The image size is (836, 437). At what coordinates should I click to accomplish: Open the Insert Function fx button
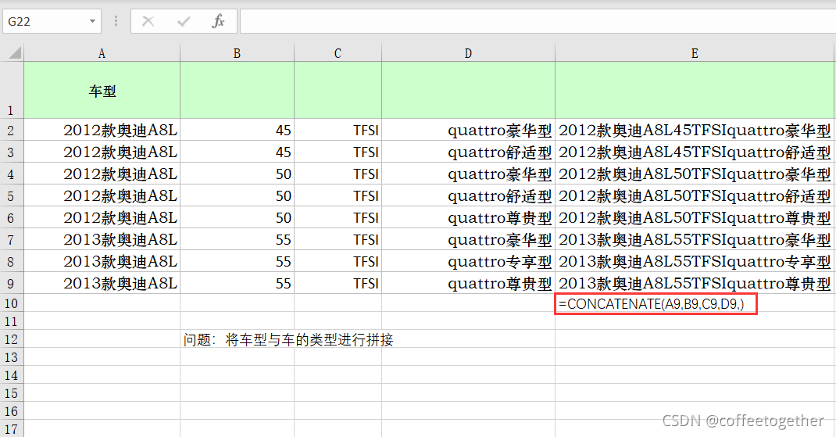click(218, 21)
